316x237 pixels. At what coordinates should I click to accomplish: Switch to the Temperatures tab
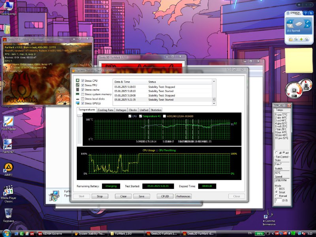(87, 110)
